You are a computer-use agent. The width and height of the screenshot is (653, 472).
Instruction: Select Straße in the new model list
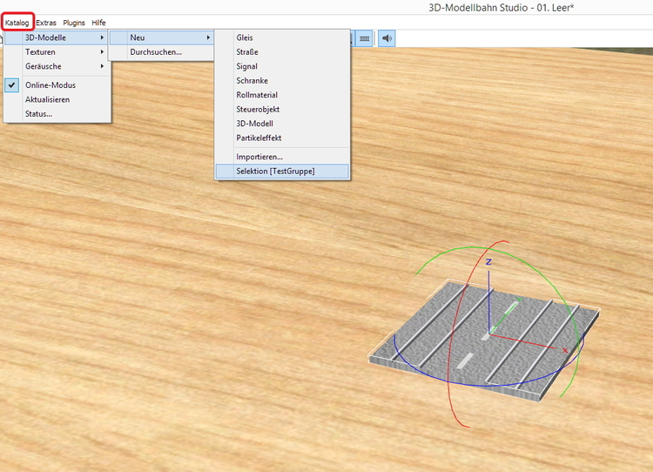(247, 52)
